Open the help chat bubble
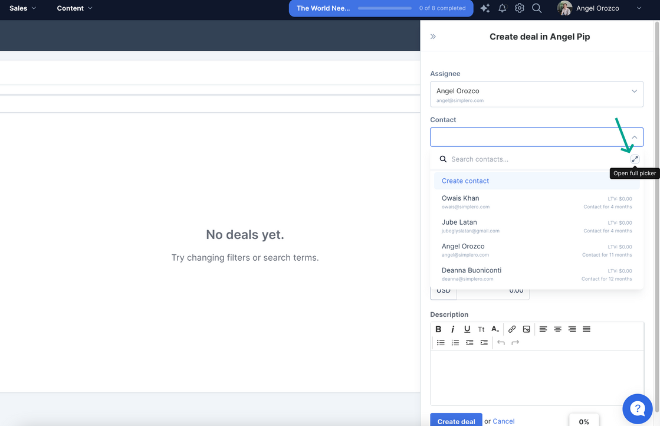This screenshot has height=426, width=660. click(x=637, y=408)
